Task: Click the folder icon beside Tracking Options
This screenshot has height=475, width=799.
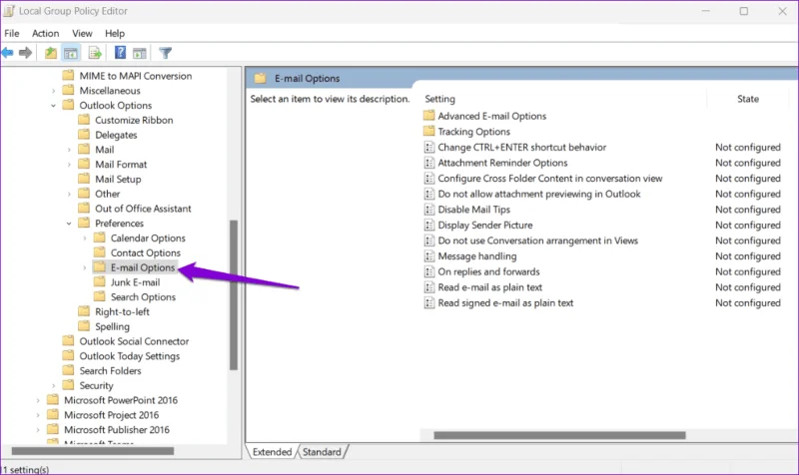Action: point(429,132)
